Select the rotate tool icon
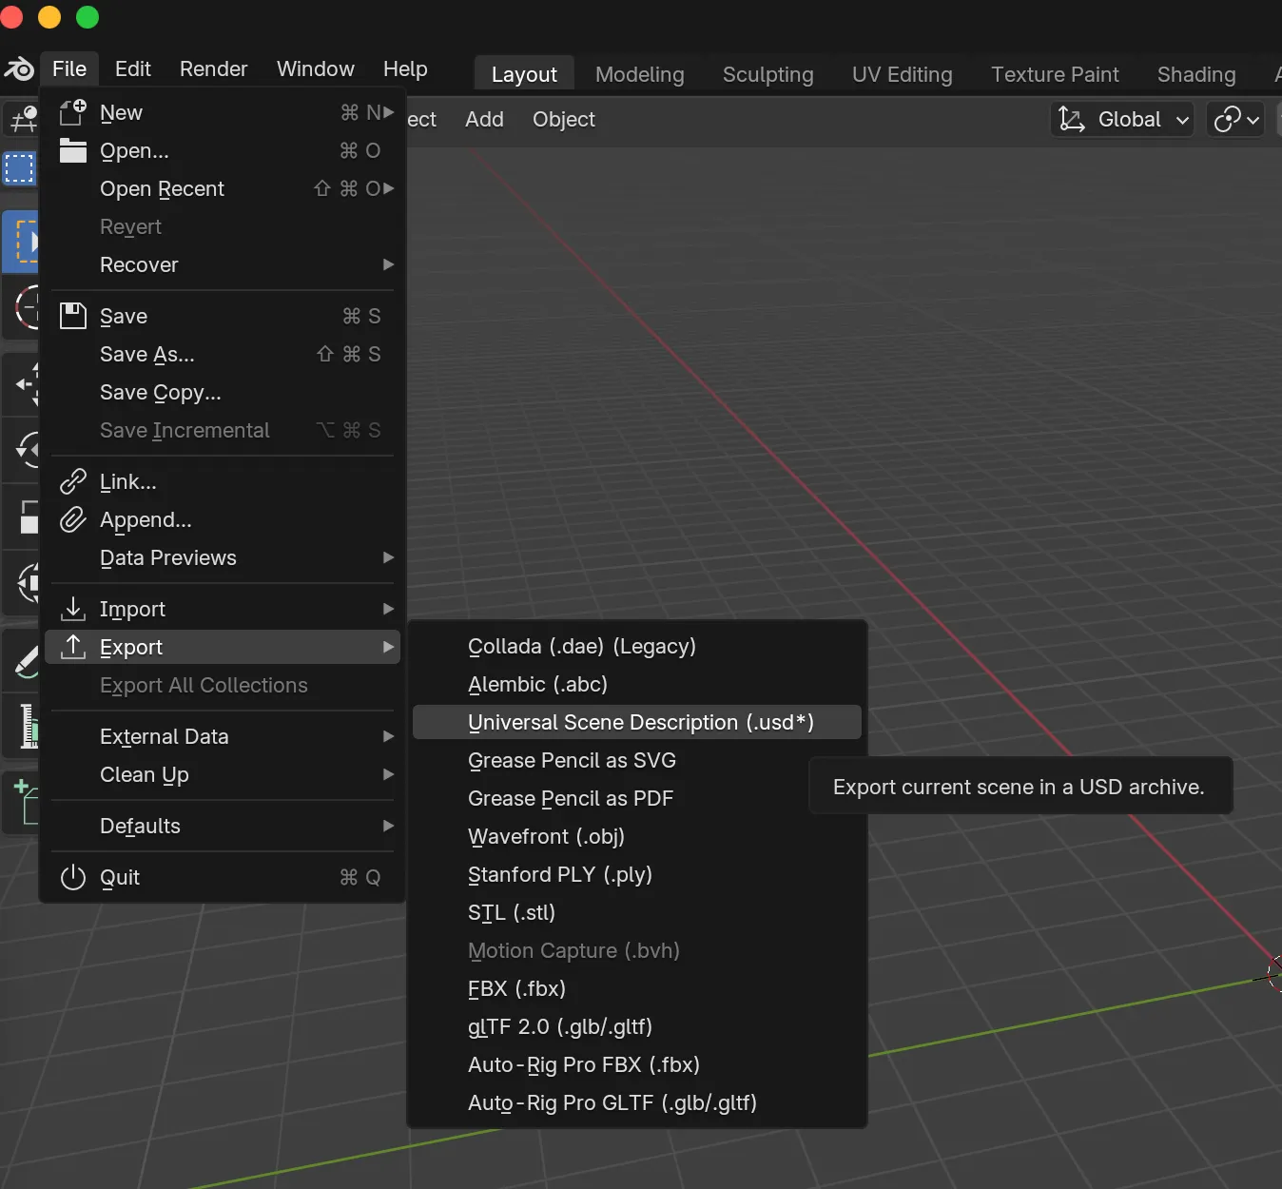1282x1189 pixels. coord(23,449)
